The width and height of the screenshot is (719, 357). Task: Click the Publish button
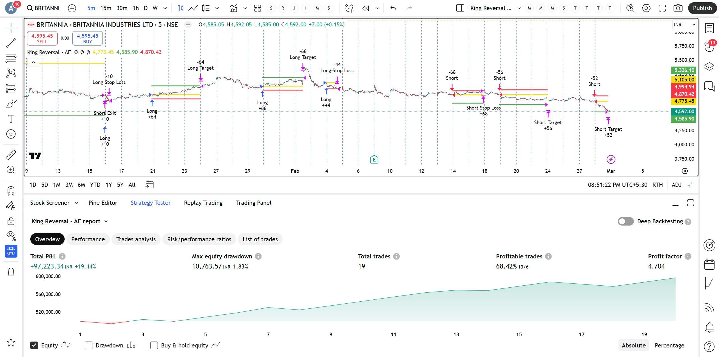pyautogui.click(x=702, y=8)
